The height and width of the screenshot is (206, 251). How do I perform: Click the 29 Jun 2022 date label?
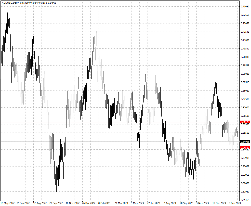coord(23,203)
